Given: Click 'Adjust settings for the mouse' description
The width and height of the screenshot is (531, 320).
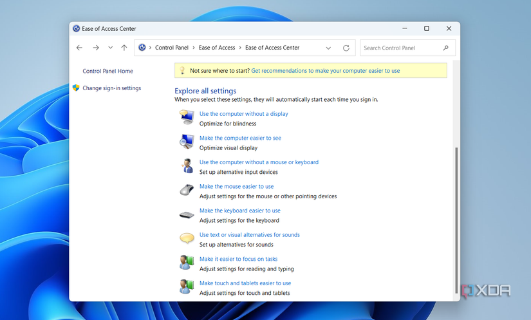Looking at the screenshot, I should [x=268, y=196].
